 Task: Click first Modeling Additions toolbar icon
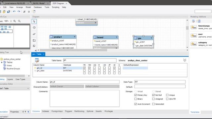193,21
